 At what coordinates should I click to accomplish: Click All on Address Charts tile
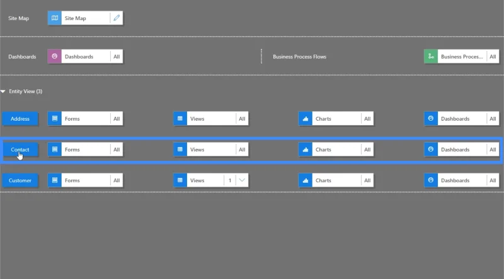(x=367, y=118)
